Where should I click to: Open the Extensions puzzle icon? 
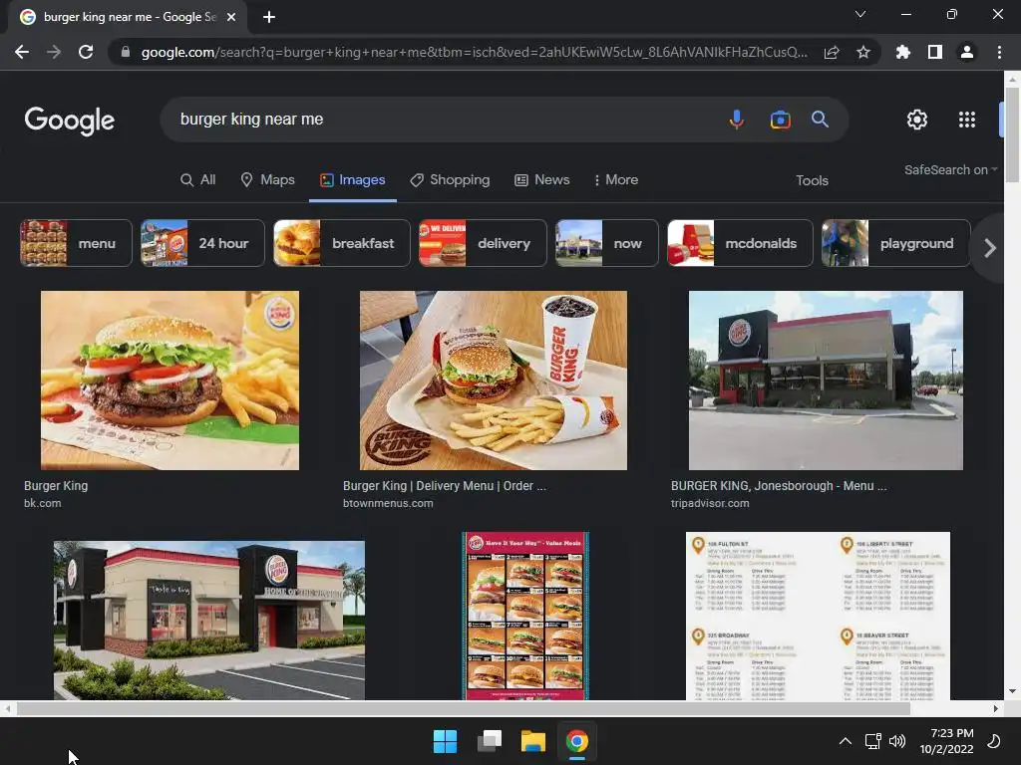tap(903, 52)
